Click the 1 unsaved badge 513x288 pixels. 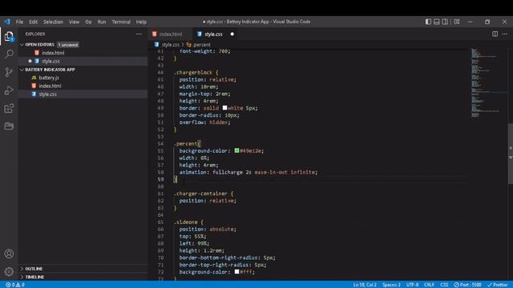click(67, 45)
